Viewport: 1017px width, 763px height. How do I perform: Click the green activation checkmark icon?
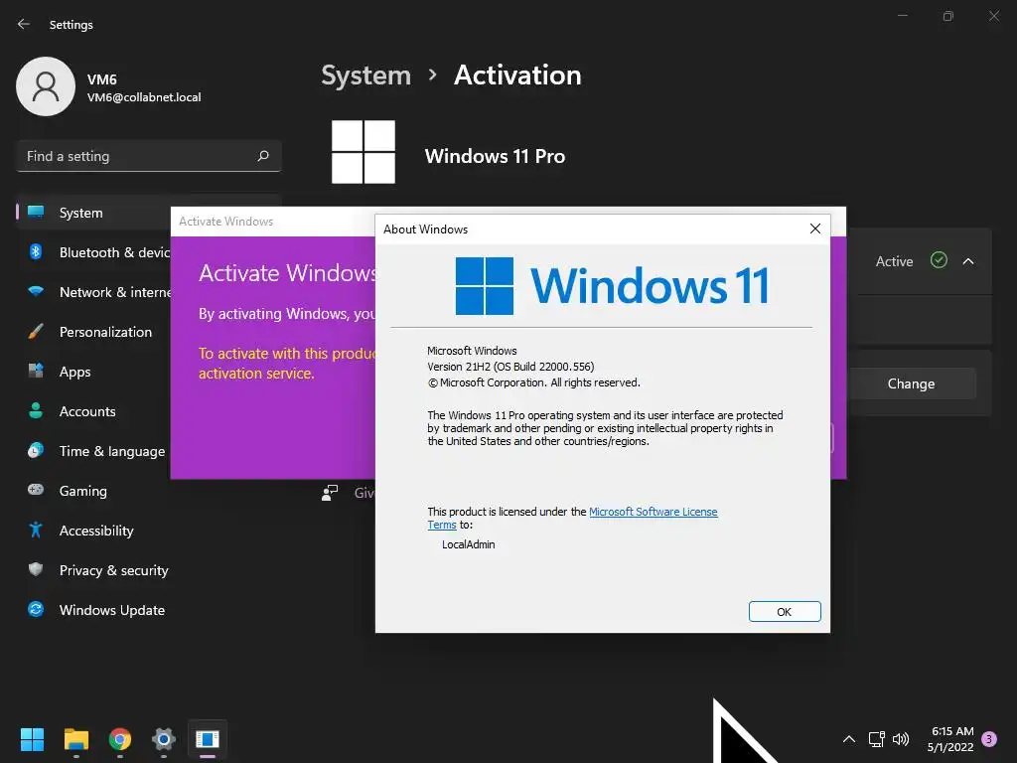point(939,260)
